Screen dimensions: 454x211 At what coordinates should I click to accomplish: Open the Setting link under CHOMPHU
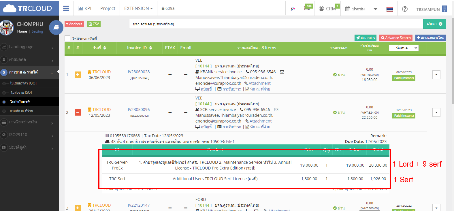(x=37, y=31)
